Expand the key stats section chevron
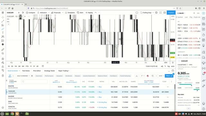The image size is (206, 116). click(x=189, y=109)
